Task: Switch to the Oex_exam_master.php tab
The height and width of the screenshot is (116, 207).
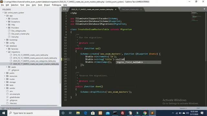Action: pyautogui.click(x=130, y=9)
